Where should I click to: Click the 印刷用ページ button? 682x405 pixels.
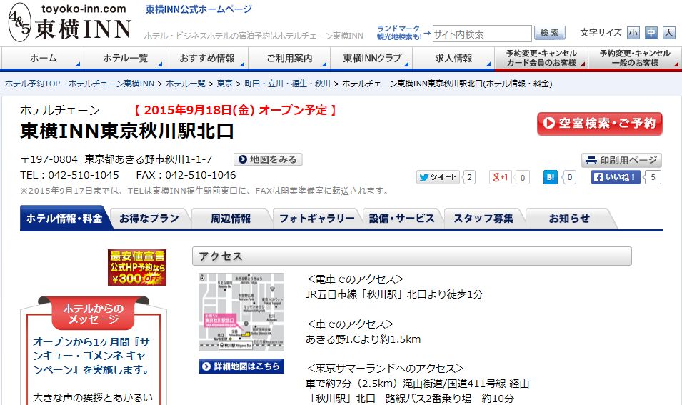coord(621,160)
